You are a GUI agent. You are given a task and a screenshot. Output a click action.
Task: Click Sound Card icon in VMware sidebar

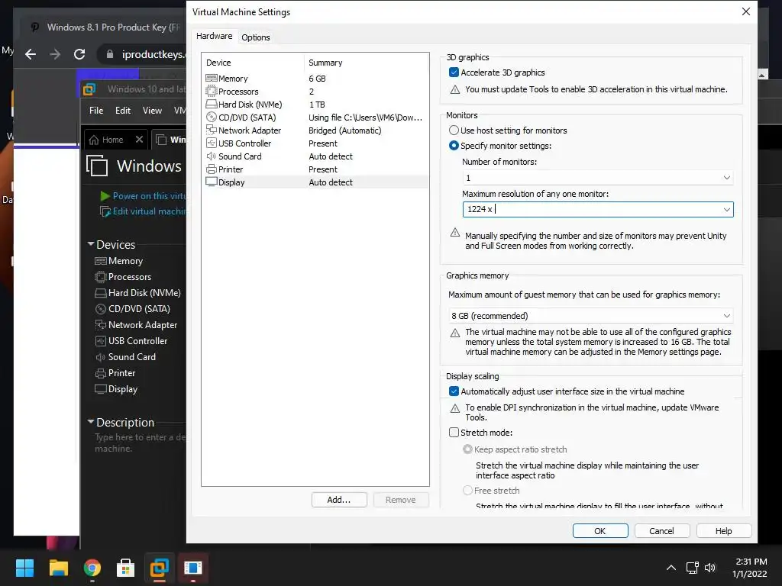coord(101,357)
